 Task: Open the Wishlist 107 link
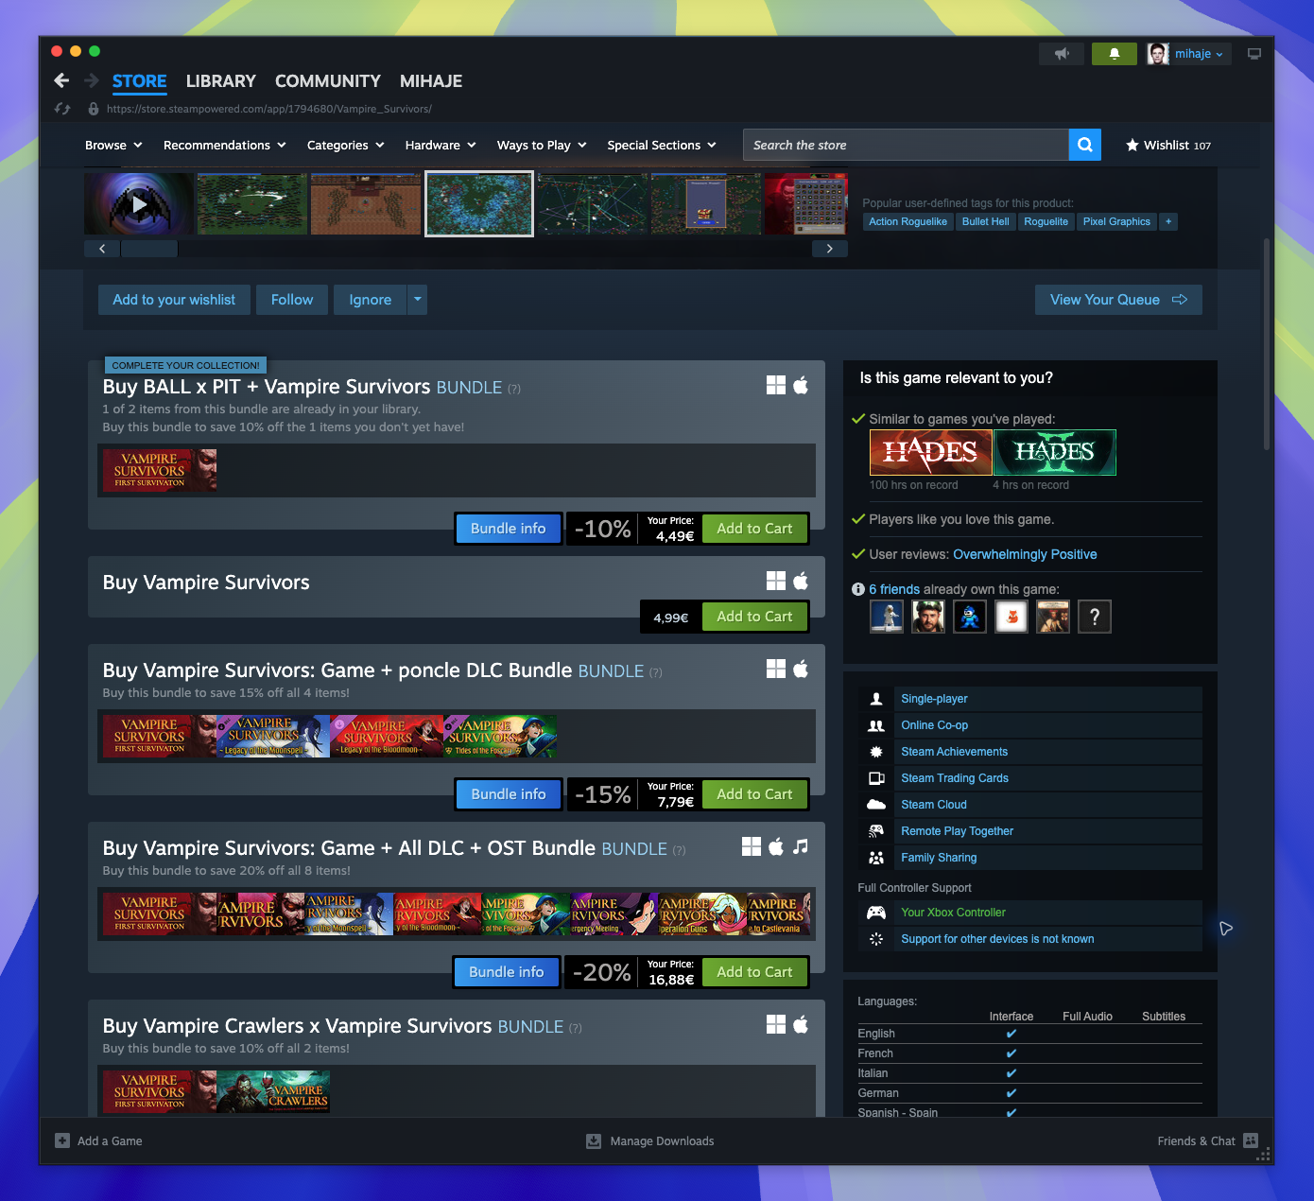(1168, 145)
